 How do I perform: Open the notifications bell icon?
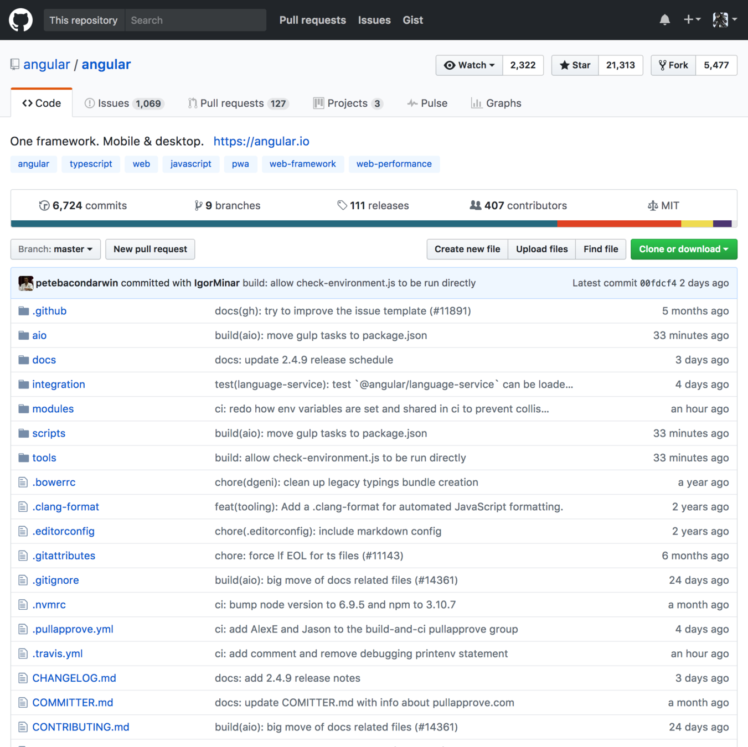coord(664,20)
